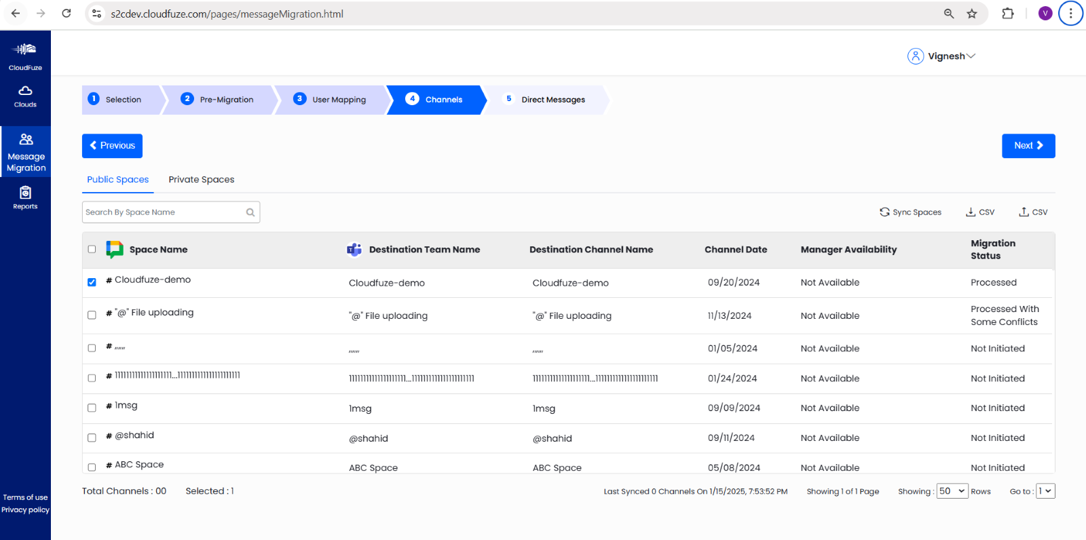Switch to the Private Spaces tab
The width and height of the screenshot is (1086, 540).
(x=201, y=180)
